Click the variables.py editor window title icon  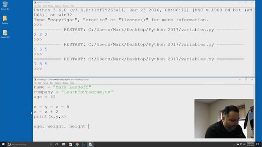click(35, 80)
